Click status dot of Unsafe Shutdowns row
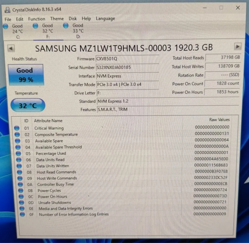Image resolution: width=249 pixels, height=243 pixels. click(22, 203)
